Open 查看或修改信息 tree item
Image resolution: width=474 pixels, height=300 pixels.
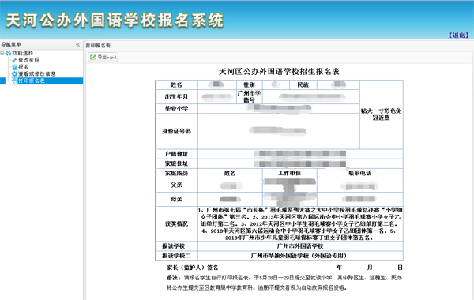tap(37, 73)
